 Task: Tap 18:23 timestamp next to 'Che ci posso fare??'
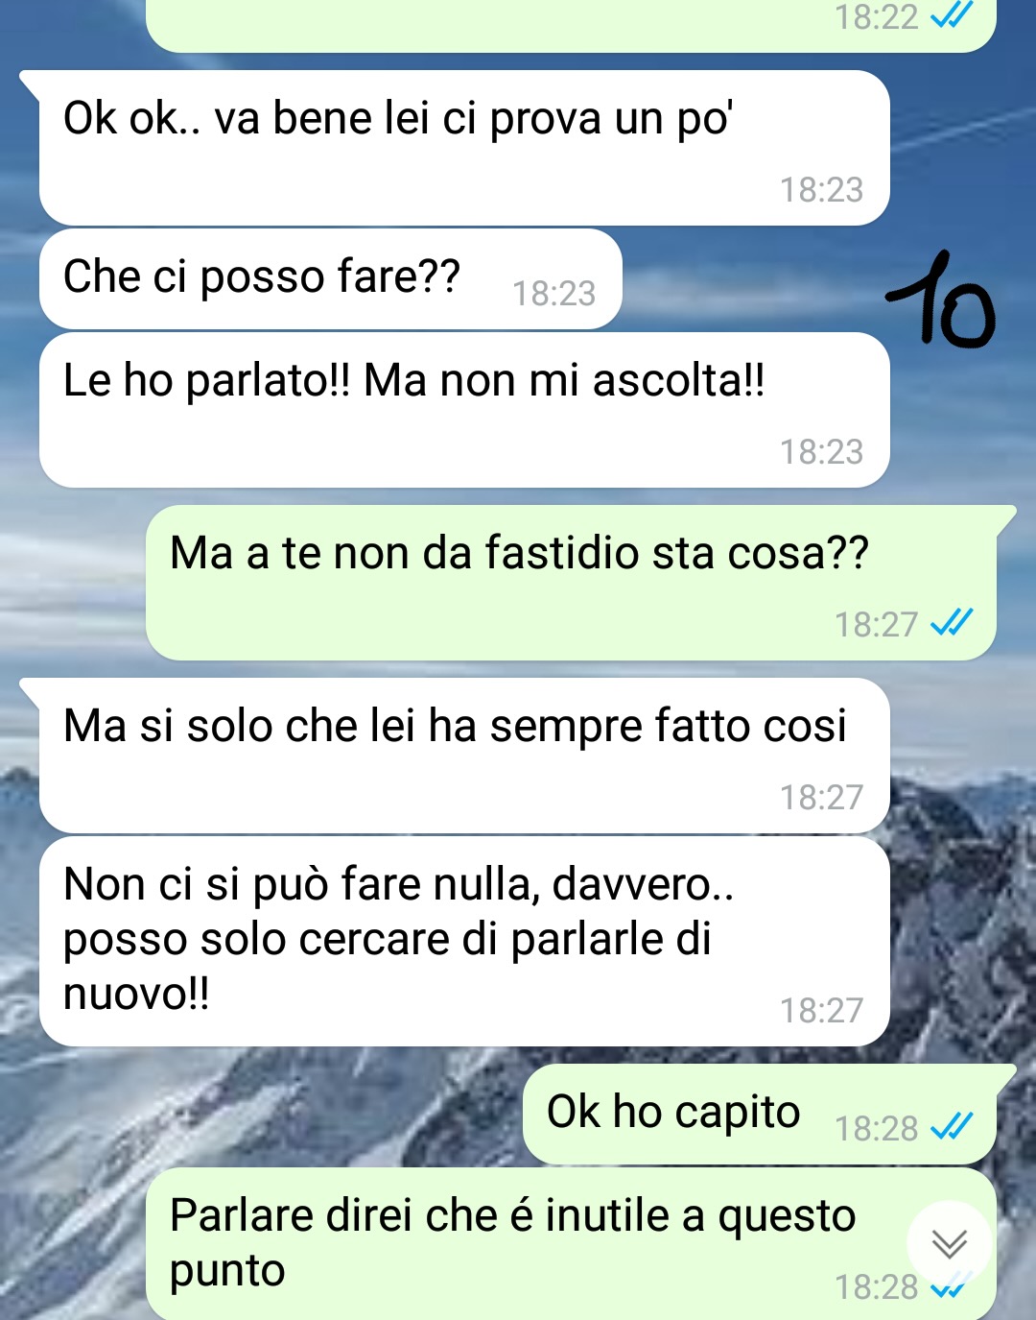point(553,293)
